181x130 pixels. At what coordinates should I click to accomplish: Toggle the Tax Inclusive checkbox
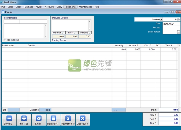5,40
